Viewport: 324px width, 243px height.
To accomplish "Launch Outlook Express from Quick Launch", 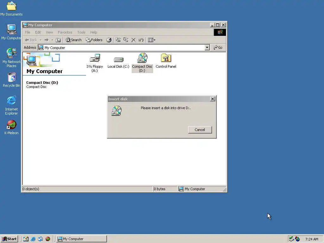I will click(40, 239).
